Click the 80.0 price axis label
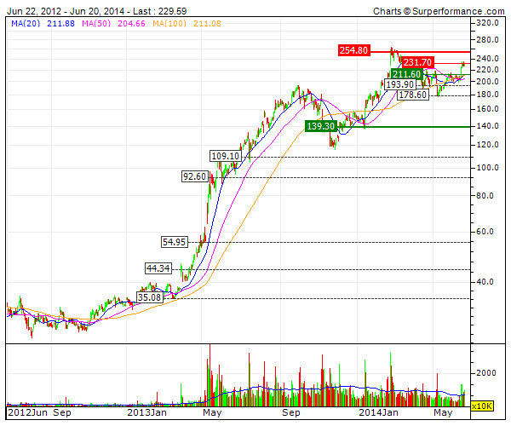511x426 pixels. (x=485, y=196)
